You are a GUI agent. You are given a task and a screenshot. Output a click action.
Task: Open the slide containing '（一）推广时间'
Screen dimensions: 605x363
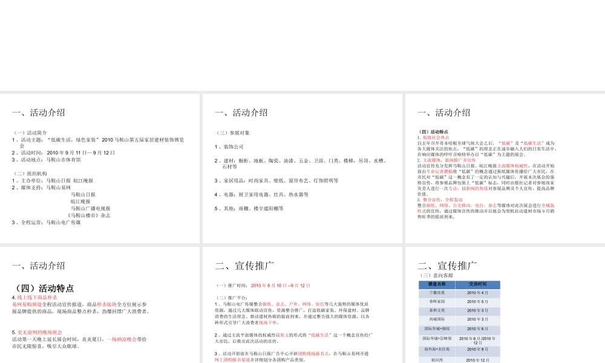[302, 305]
